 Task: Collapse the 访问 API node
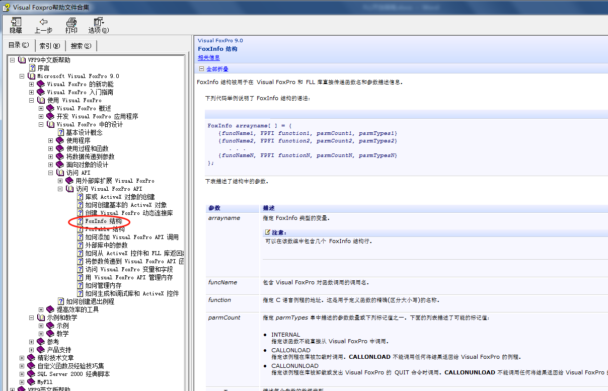point(51,173)
